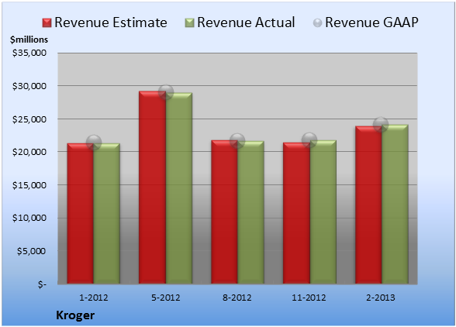Screen dimensions: 456x327
Task: Click the GAAP sphere marker above 2-2013
Action: pyautogui.click(x=381, y=125)
